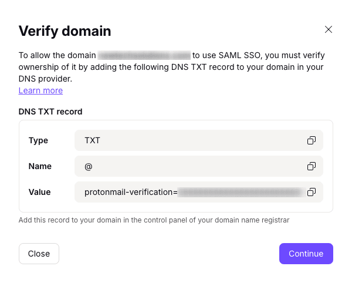Click the blurred domain name text
Viewport: 352px width, 283px height.
tap(144, 55)
